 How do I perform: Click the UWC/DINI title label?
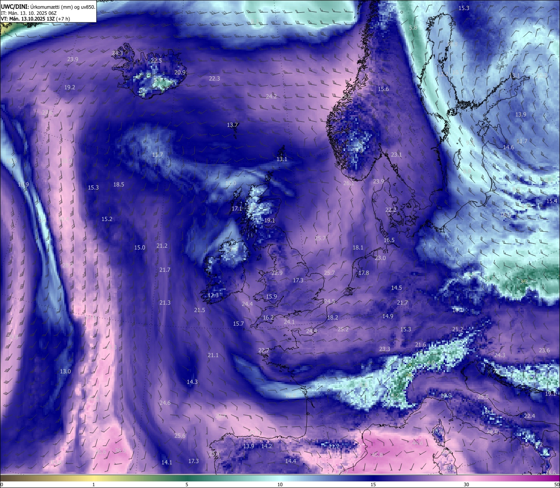[x=15, y=7]
